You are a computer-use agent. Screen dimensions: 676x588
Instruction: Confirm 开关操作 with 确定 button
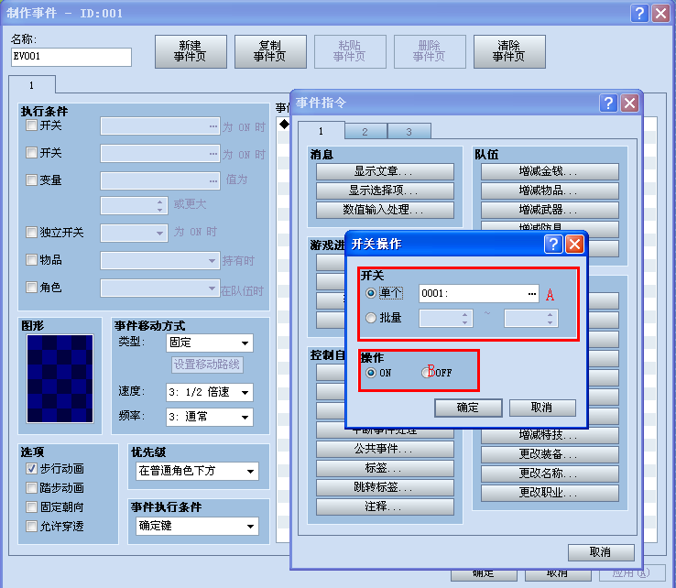click(468, 408)
